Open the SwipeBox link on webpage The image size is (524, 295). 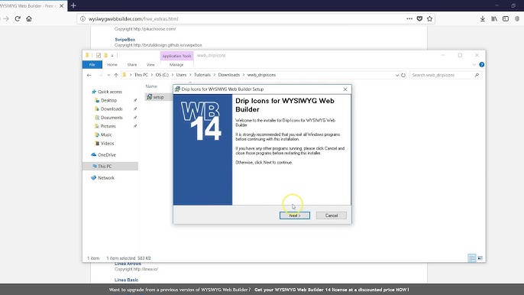[x=125, y=40]
